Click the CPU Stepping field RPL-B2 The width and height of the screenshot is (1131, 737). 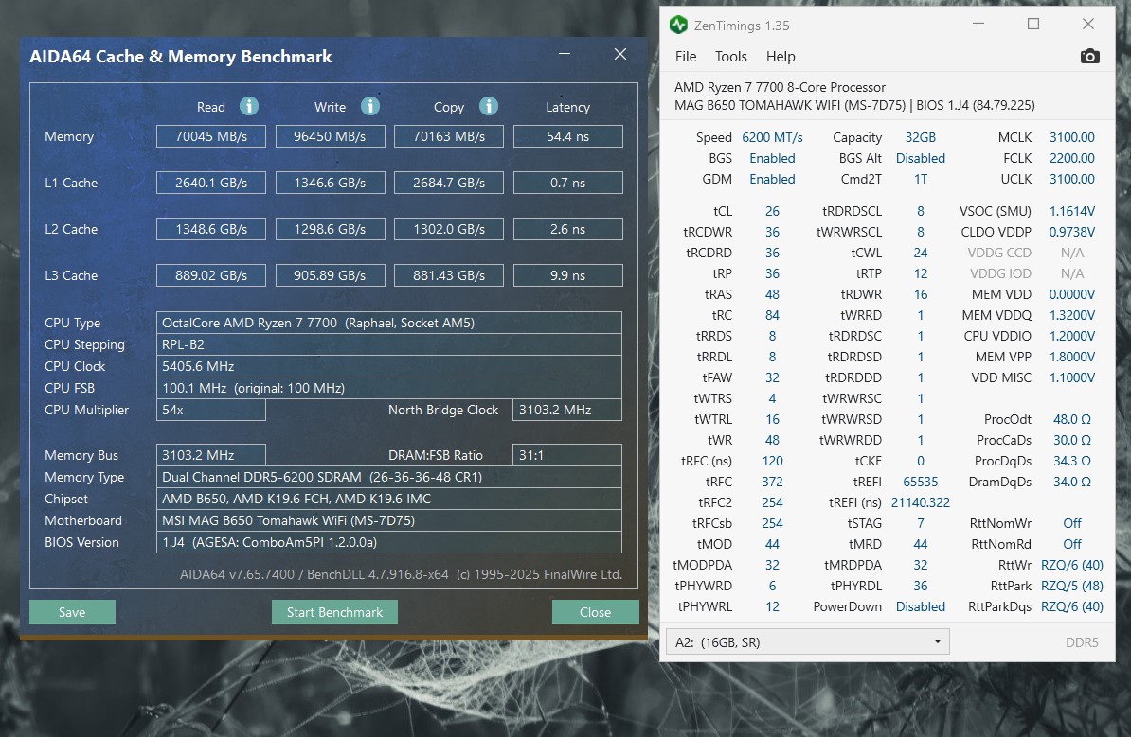click(388, 344)
